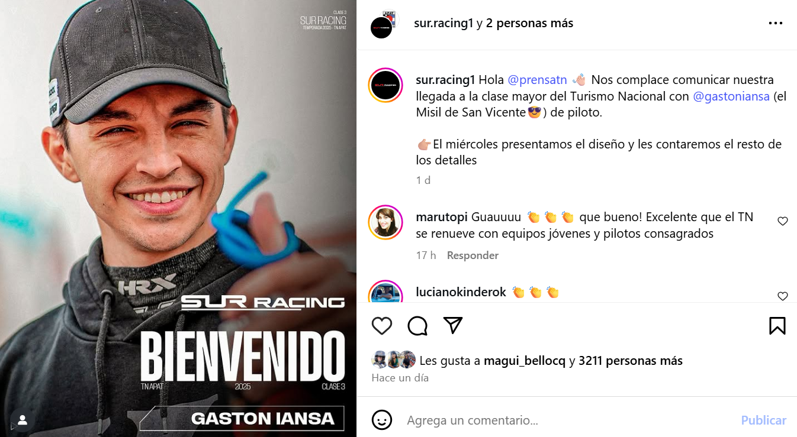797x437 pixels.
Task: Show tagged people icon on photo
Action: (x=23, y=420)
